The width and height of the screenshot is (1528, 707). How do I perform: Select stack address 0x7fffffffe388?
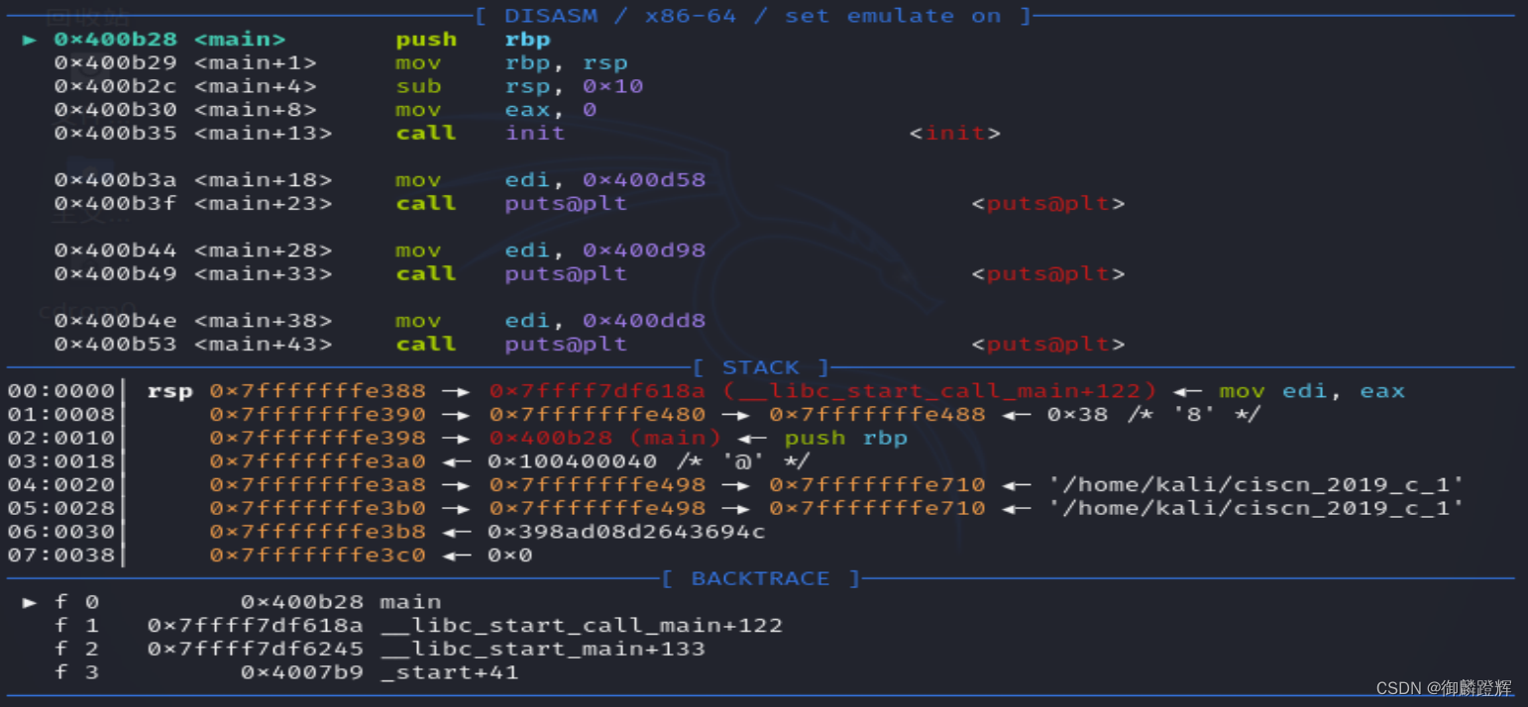(x=318, y=390)
